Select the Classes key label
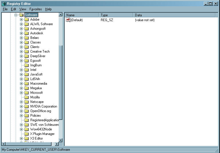The image size is (220, 153). (35, 42)
